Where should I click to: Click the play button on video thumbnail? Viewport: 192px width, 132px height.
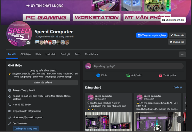click(157, 128)
